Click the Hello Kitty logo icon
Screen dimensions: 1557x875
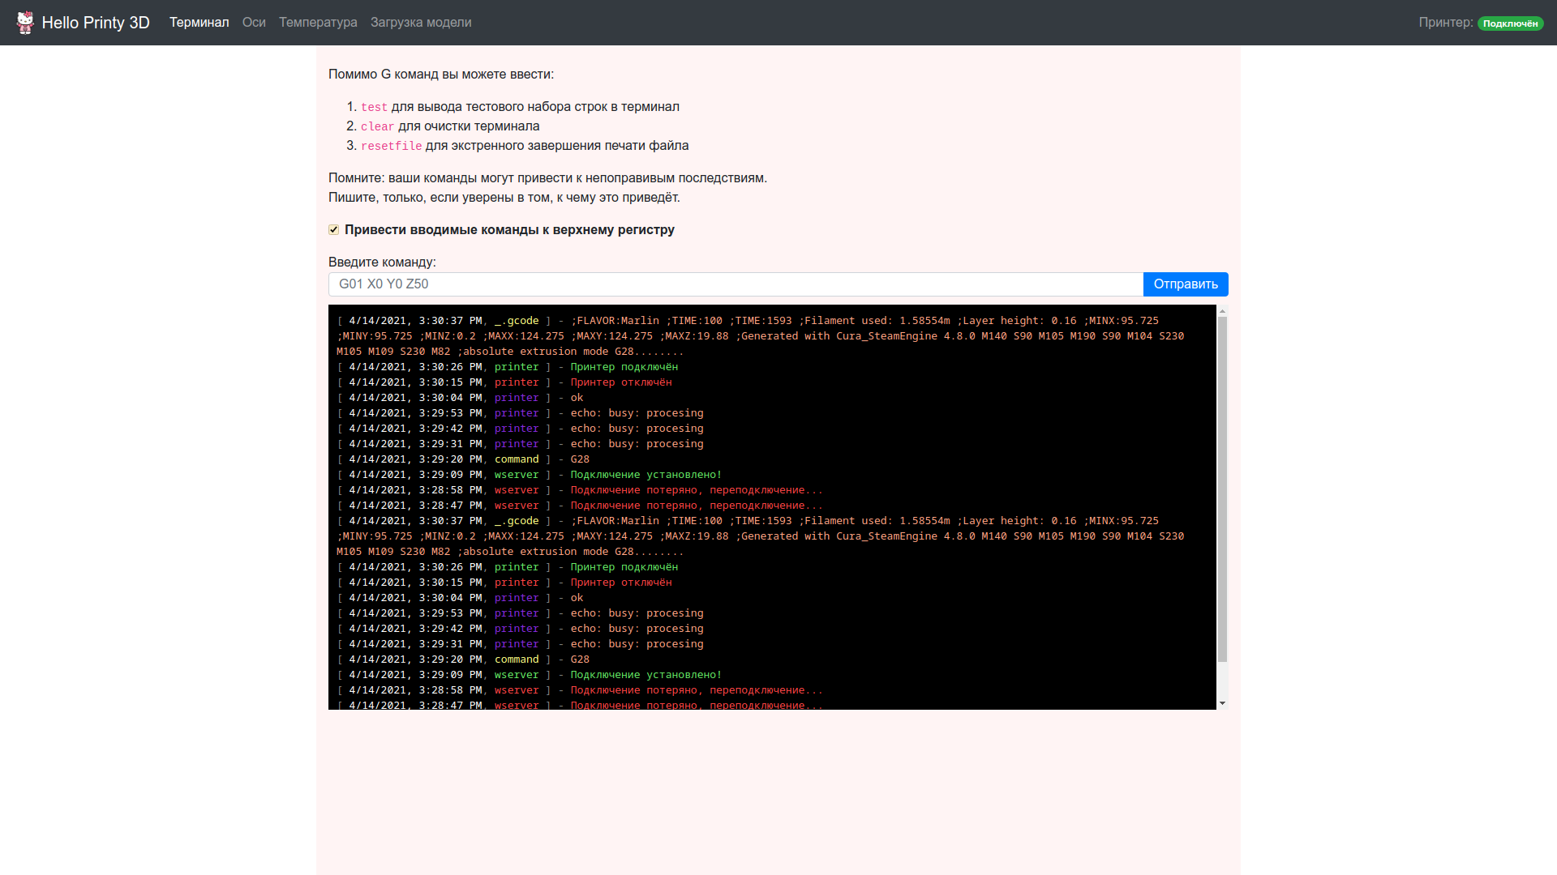tap(25, 22)
